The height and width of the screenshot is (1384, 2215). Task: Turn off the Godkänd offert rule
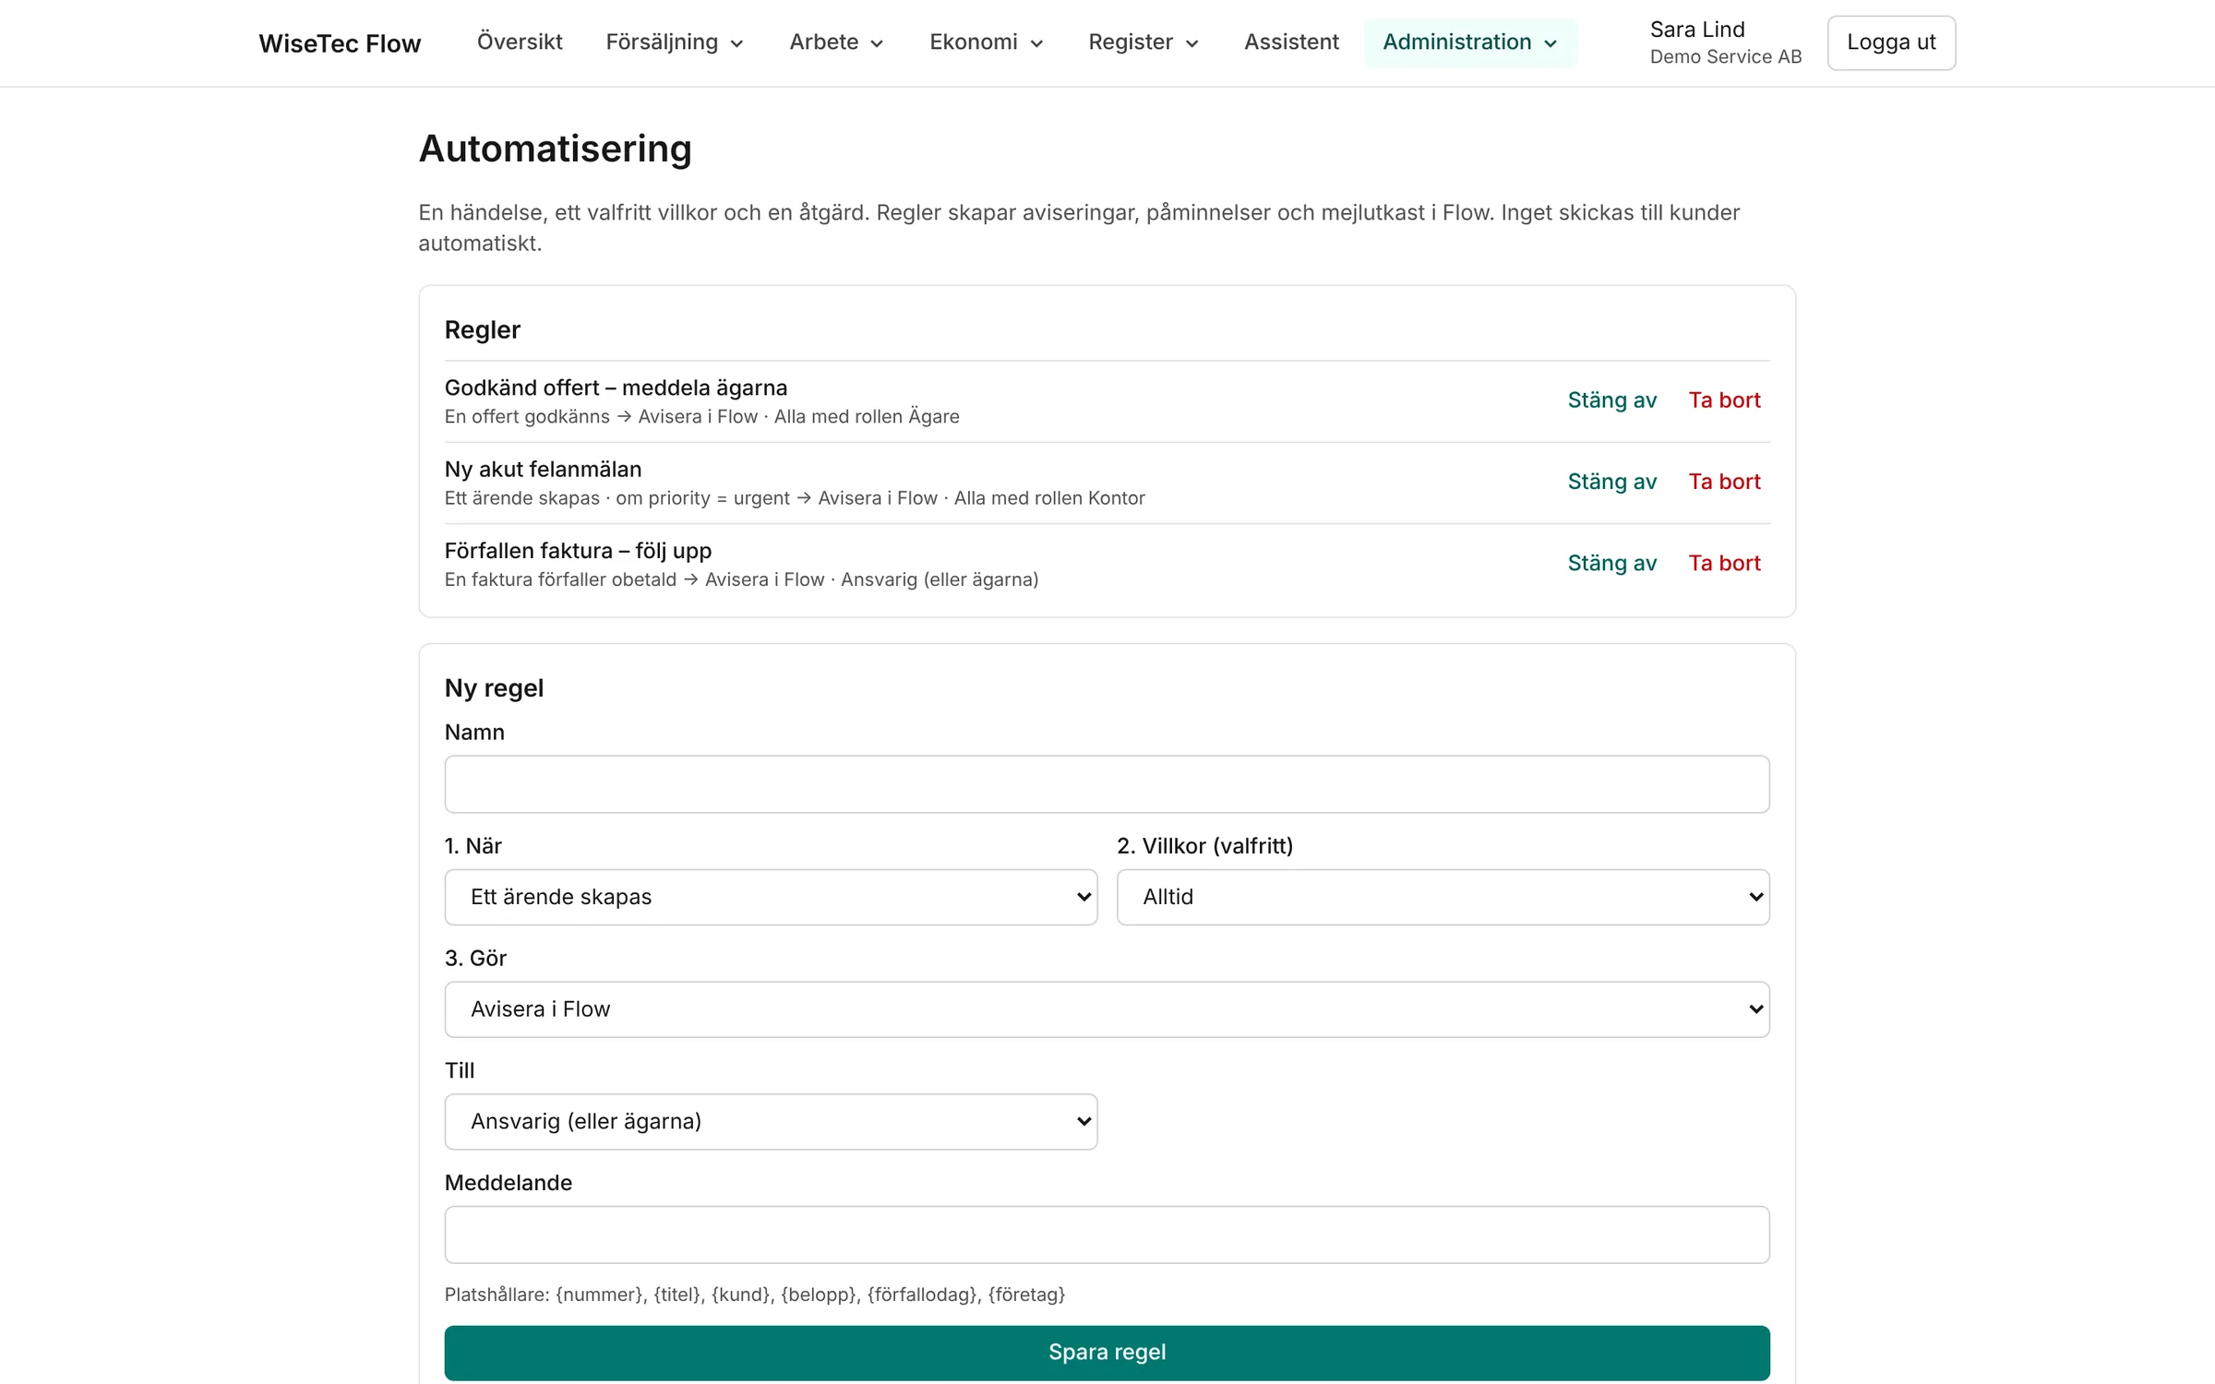1612,400
